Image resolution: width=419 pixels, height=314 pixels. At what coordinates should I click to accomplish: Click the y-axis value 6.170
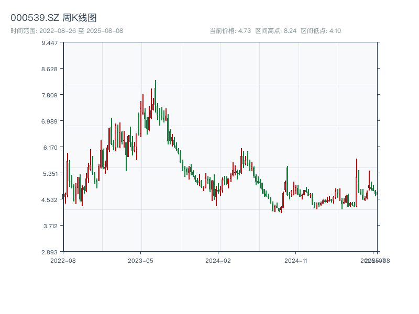50,148
